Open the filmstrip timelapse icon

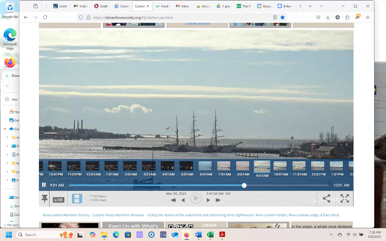click(x=77, y=199)
